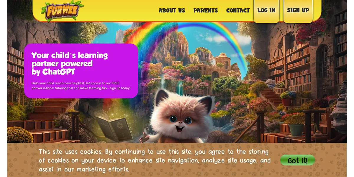
Task: Click the Furwee logo
Action: click(x=62, y=11)
